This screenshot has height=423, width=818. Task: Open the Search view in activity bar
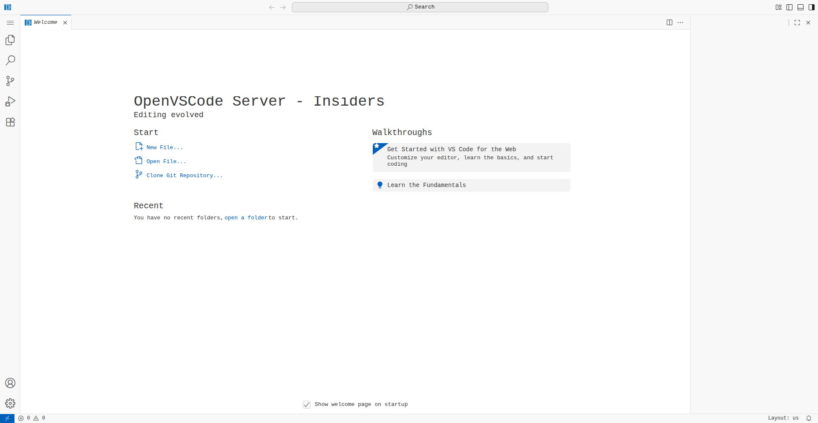(10, 60)
